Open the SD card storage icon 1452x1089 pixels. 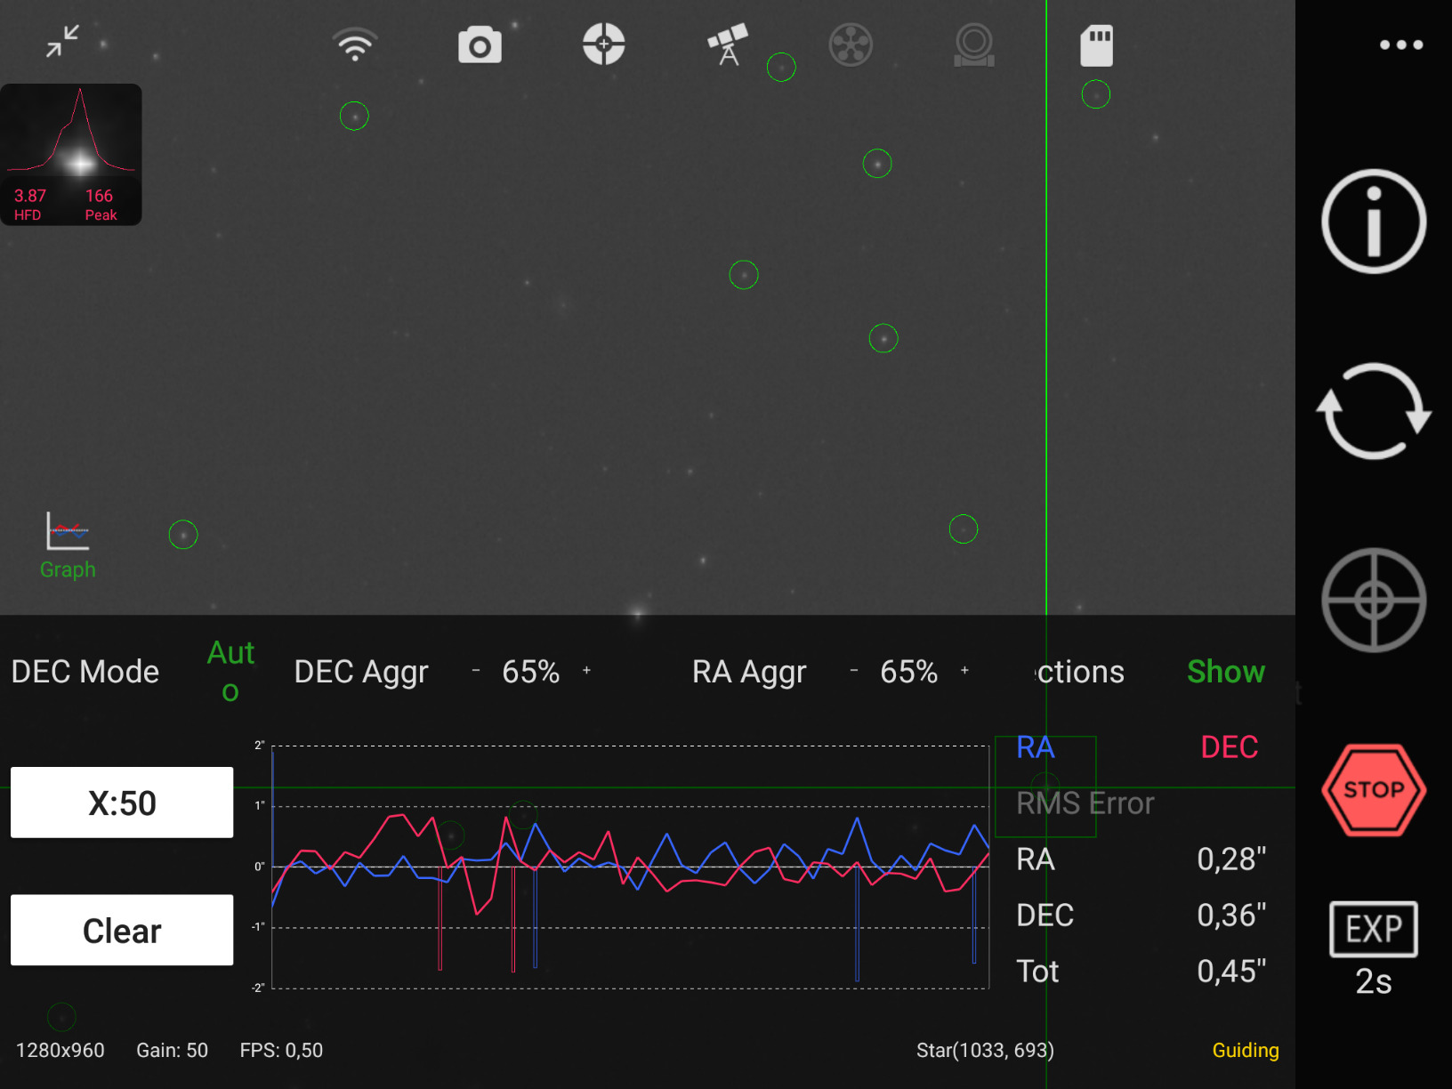(1097, 45)
